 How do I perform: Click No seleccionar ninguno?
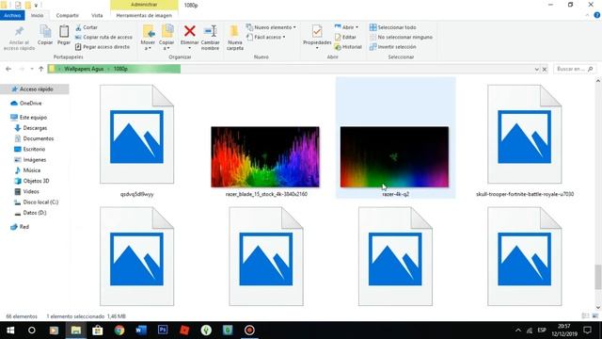tap(401, 37)
